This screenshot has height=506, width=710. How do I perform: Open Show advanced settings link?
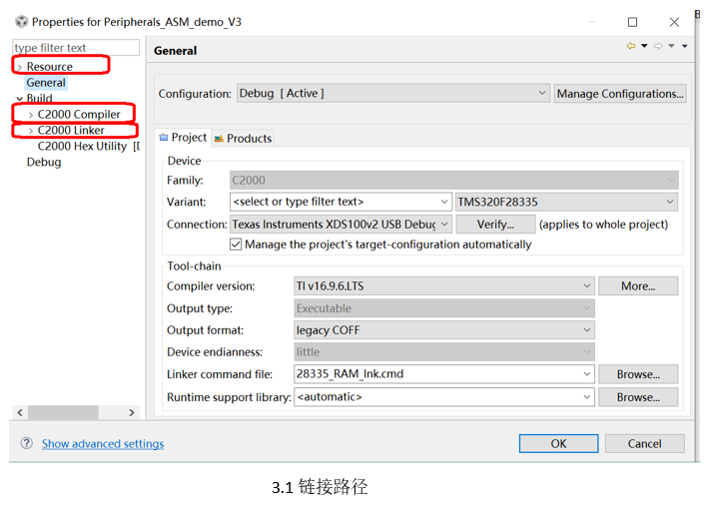103,443
